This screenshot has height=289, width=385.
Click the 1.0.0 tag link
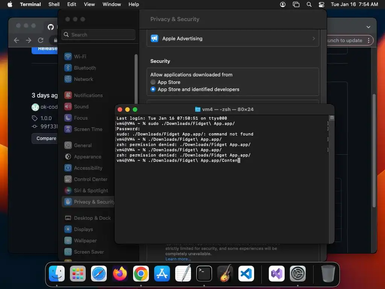[x=46, y=118]
